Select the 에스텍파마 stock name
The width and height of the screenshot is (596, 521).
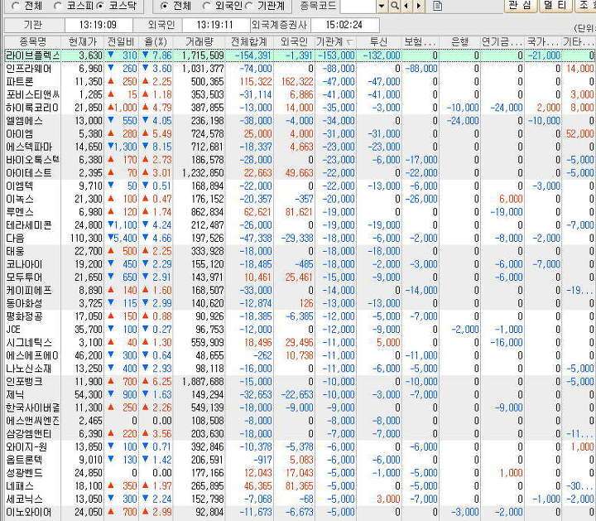point(29,147)
